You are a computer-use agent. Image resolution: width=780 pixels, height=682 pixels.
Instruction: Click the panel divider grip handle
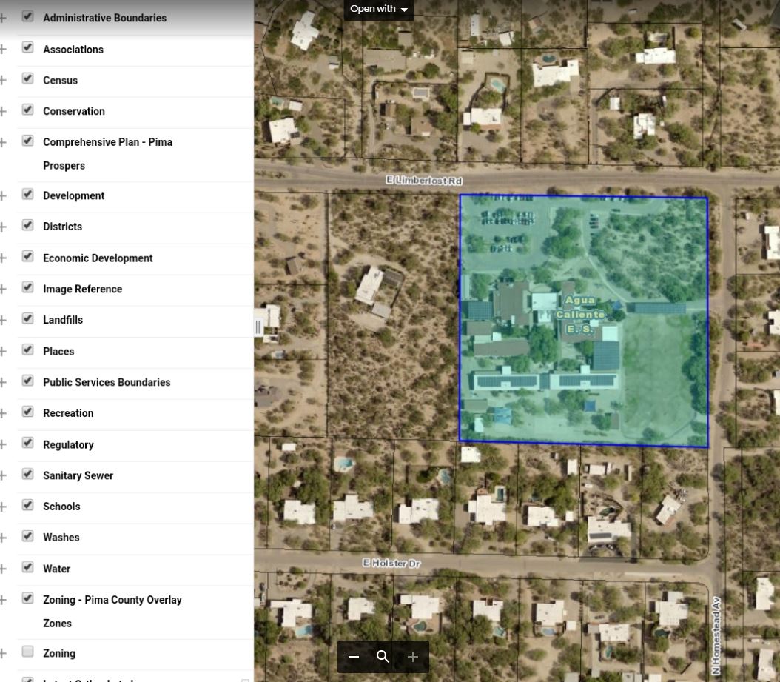[258, 327]
